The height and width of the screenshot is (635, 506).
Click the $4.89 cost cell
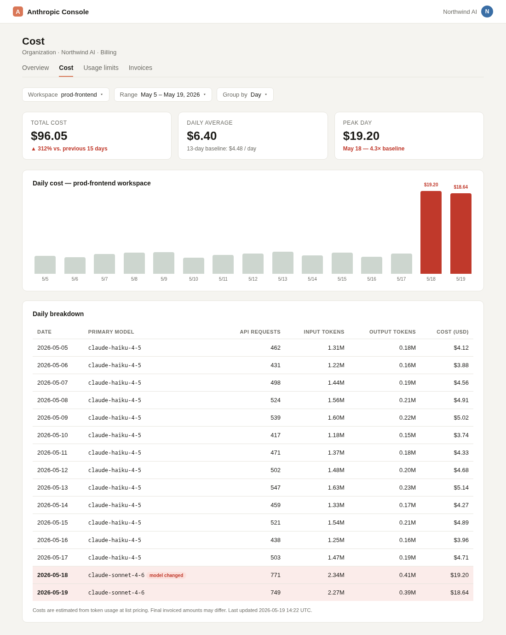(461, 523)
